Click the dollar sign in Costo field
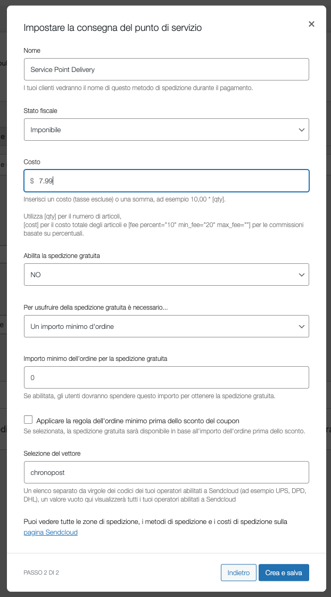The width and height of the screenshot is (331, 597). 32,181
